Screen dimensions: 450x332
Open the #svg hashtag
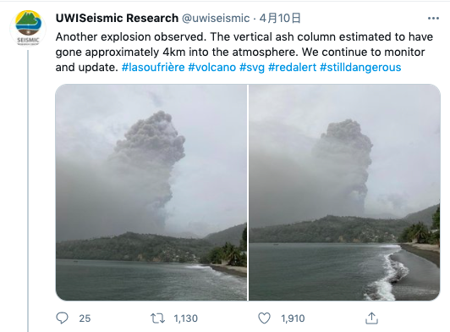[252, 67]
